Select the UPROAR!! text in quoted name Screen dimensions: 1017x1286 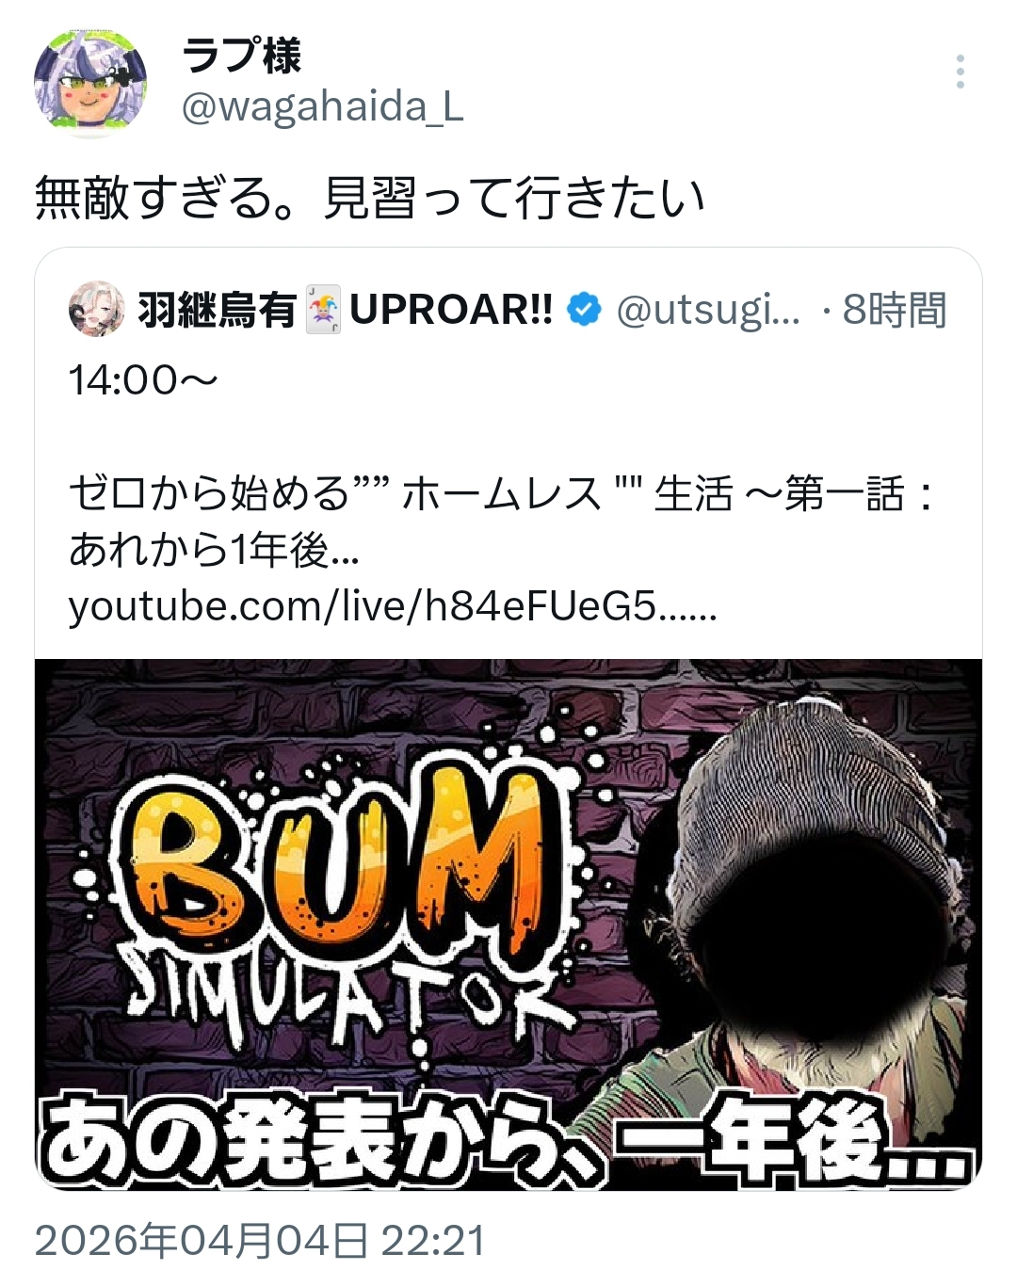451,310
